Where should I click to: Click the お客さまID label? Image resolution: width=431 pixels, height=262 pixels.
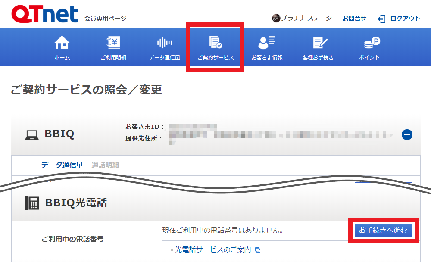point(144,127)
